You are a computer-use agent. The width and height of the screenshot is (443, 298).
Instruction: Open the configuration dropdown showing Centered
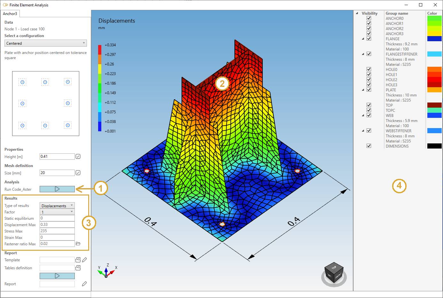coord(46,43)
